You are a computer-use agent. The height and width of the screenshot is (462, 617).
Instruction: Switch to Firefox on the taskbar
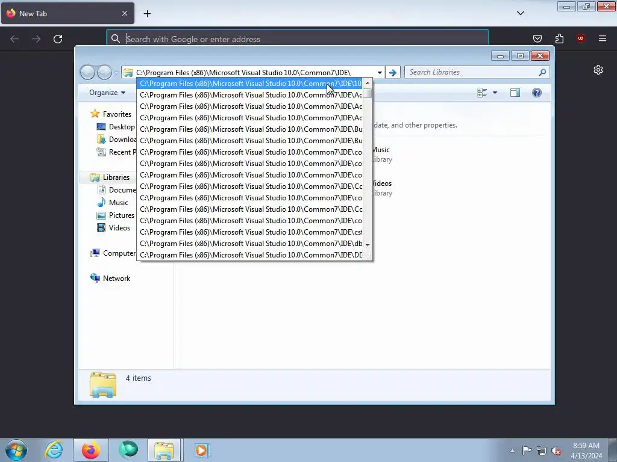pyautogui.click(x=90, y=450)
